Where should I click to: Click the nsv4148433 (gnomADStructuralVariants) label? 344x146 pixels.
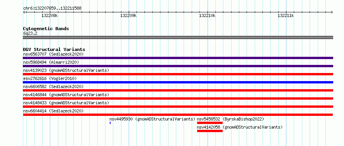pyautogui.click(x=66, y=103)
